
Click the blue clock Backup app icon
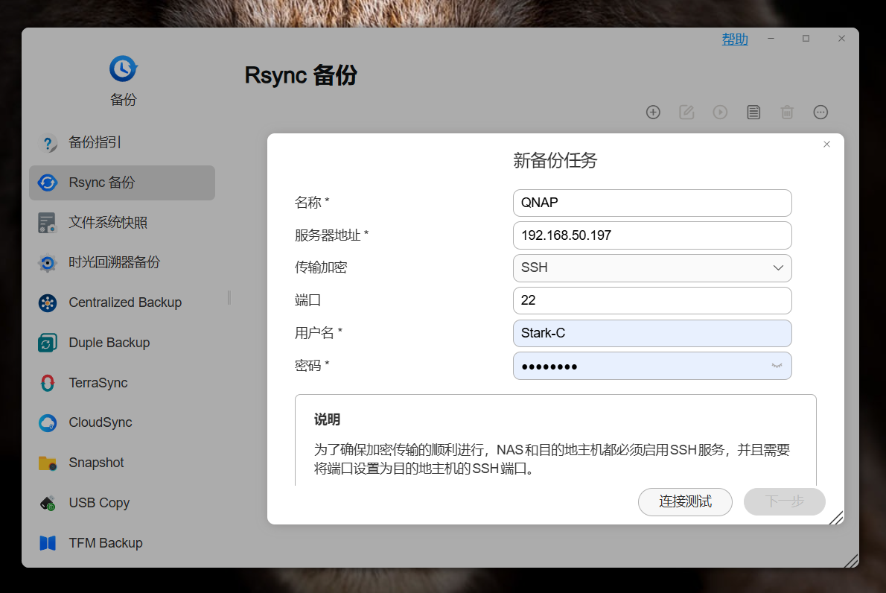point(123,69)
